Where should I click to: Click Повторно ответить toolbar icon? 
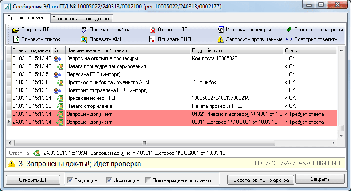pos(289,39)
